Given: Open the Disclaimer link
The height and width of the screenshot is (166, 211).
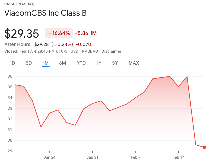Looking at the screenshot, I should click(x=111, y=51).
